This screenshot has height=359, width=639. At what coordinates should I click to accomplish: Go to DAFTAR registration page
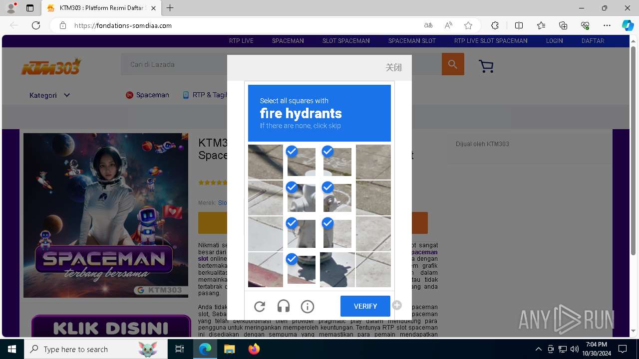click(593, 41)
